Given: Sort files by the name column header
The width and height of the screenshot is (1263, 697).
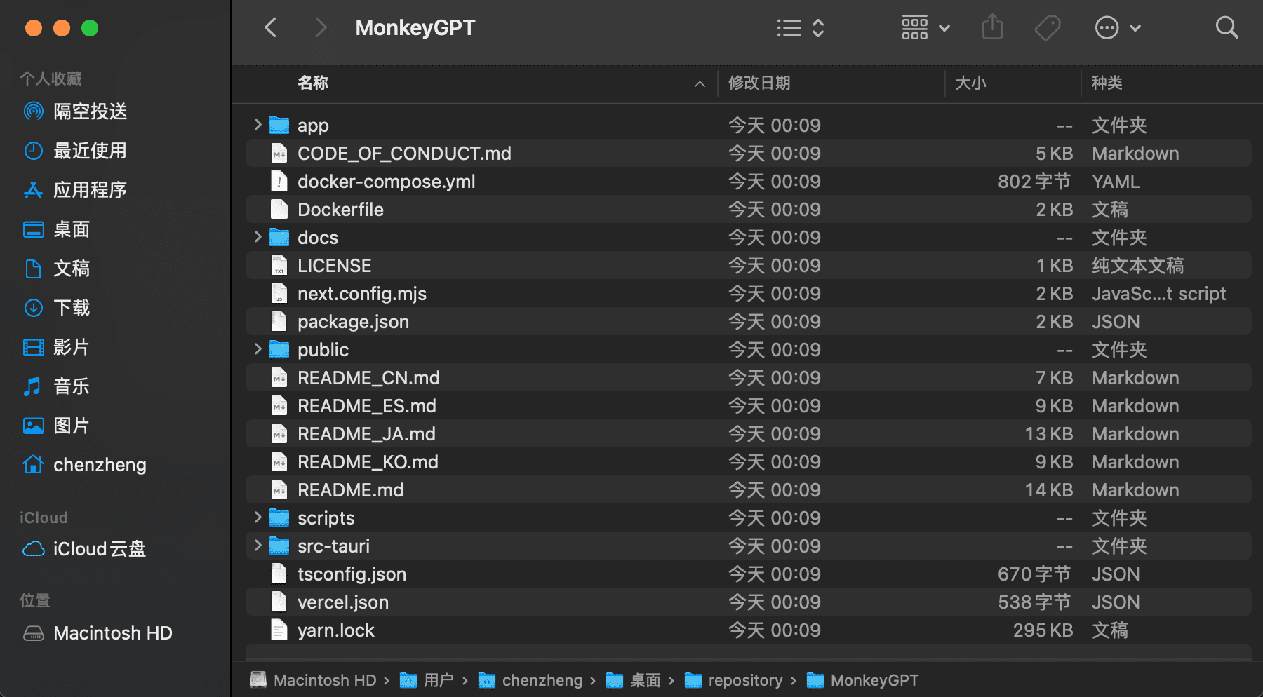Looking at the screenshot, I should point(312,83).
